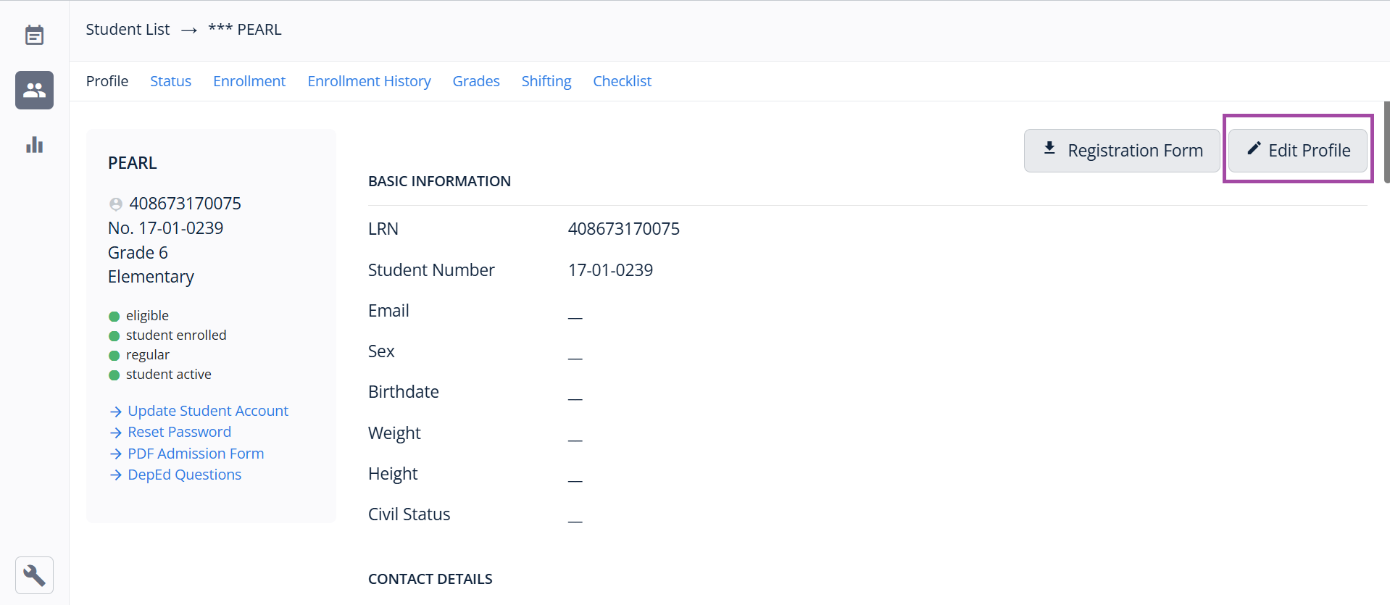Image resolution: width=1390 pixels, height=605 pixels.
Task: Open the bar chart reports icon
Action: [x=34, y=145]
